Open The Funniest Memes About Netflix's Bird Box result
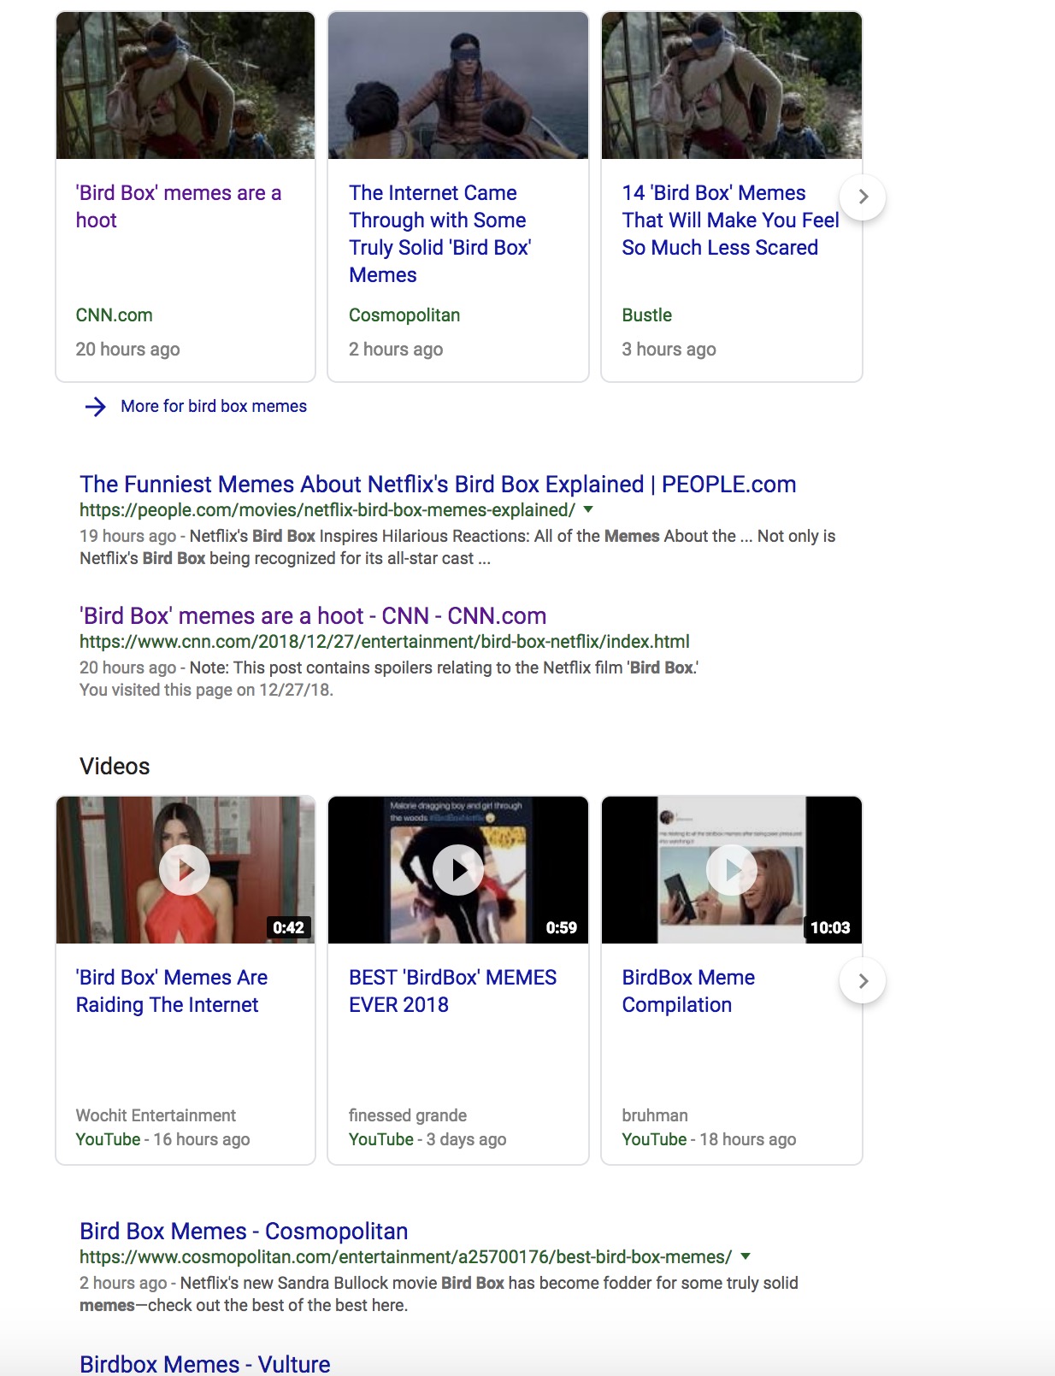 (438, 485)
